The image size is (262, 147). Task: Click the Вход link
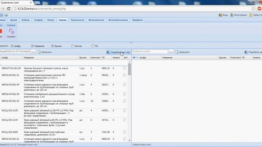pyautogui.click(x=225, y=15)
